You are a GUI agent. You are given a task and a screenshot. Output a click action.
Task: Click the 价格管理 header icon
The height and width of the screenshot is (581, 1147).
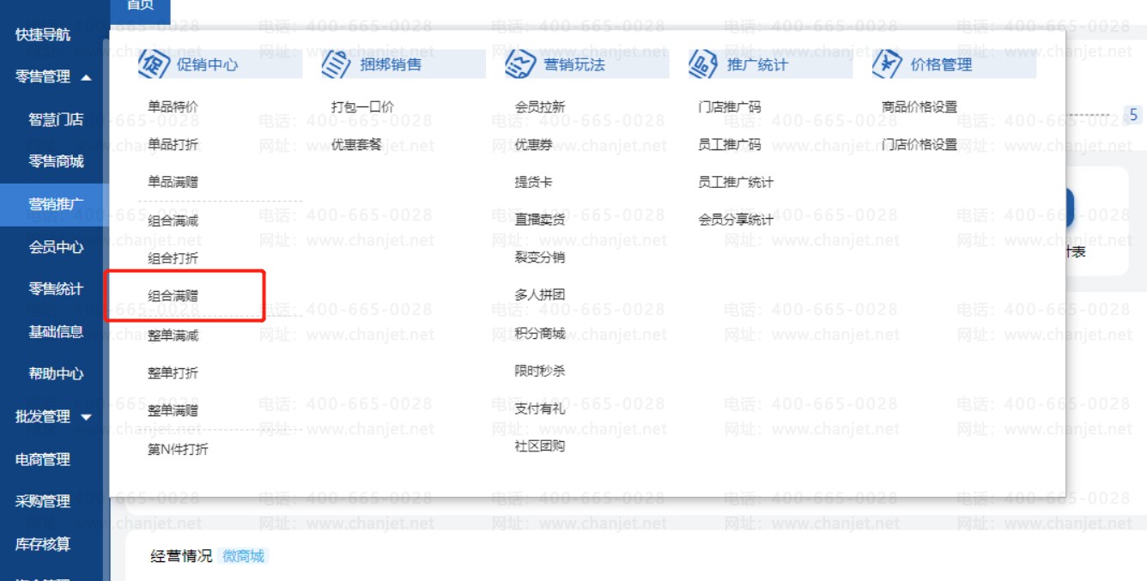(x=887, y=64)
